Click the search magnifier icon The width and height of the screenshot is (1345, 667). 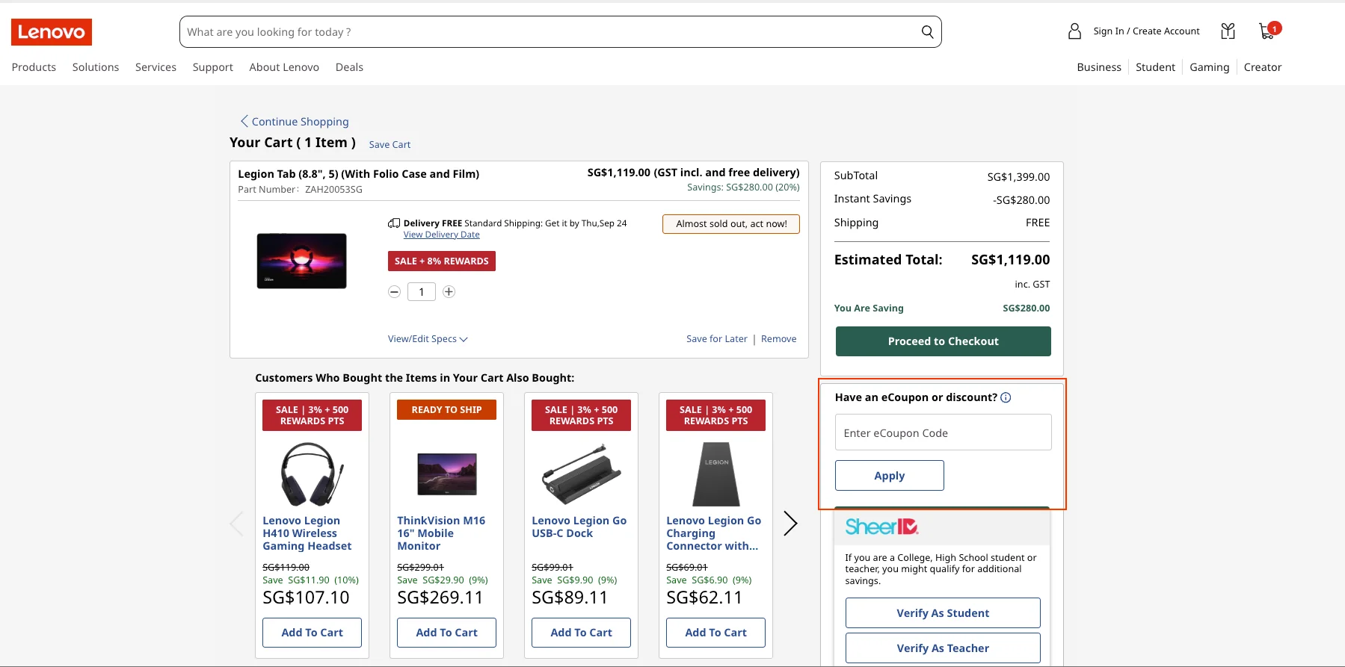click(x=927, y=32)
